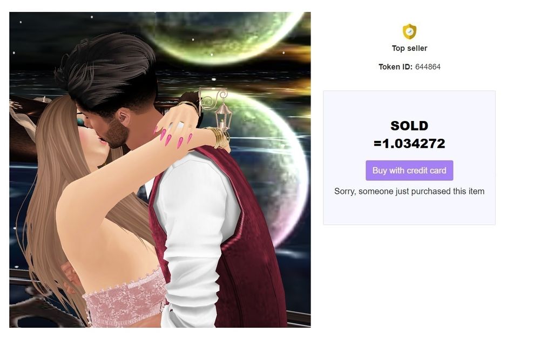Select the Top seller label text
This screenshot has height=338, width=540.
409,48
